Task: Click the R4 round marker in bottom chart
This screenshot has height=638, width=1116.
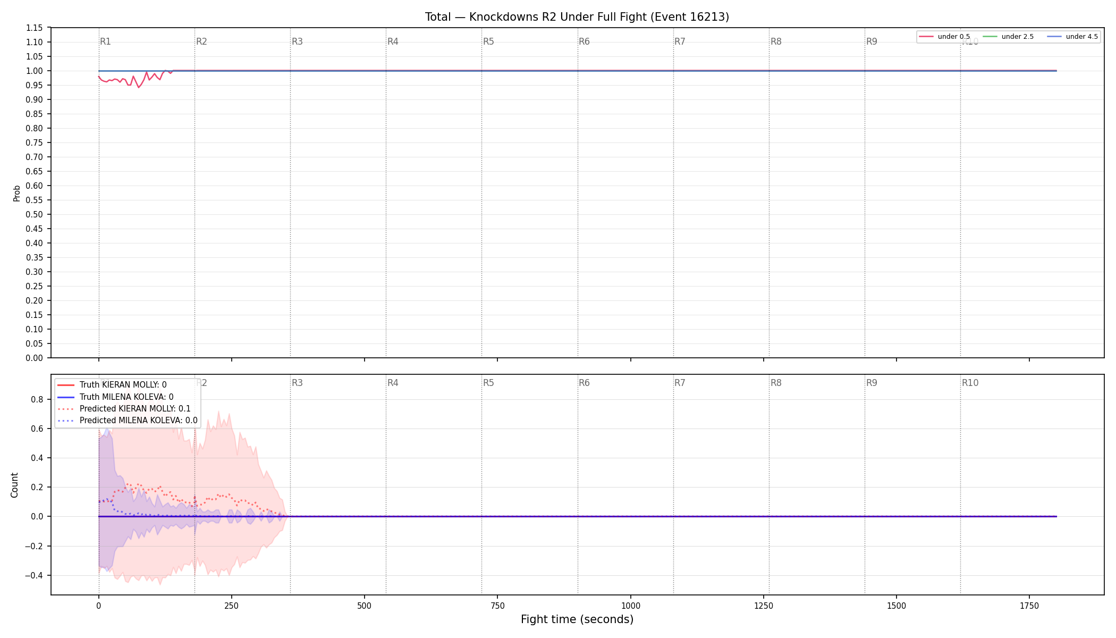Action: coord(393,383)
